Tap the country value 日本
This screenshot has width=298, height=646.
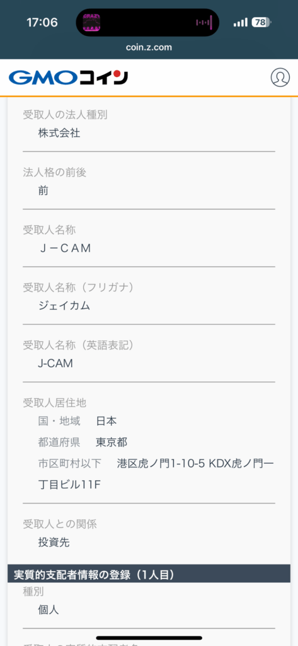click(x=106, y=421)
